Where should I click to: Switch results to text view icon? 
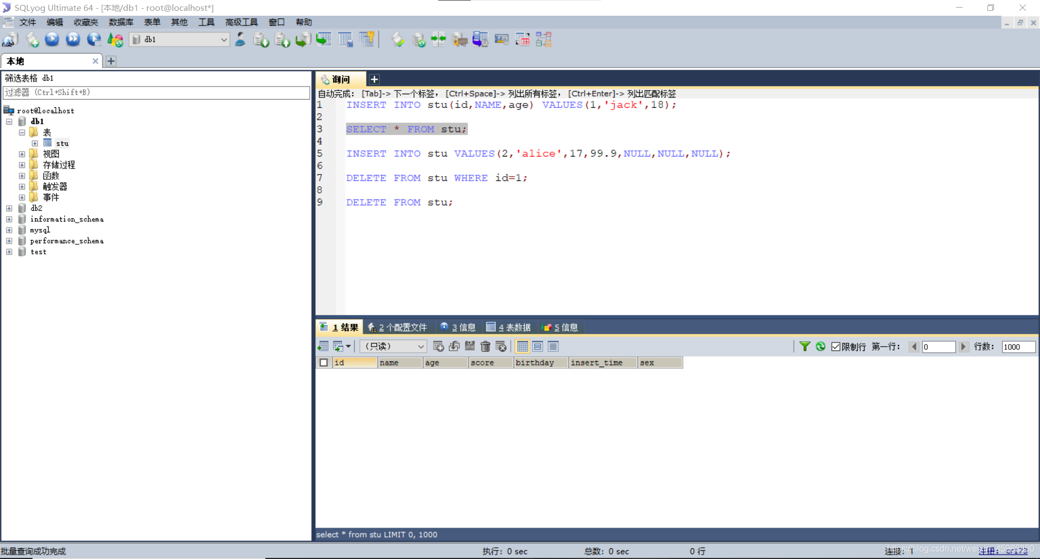[x=553, y=347]
